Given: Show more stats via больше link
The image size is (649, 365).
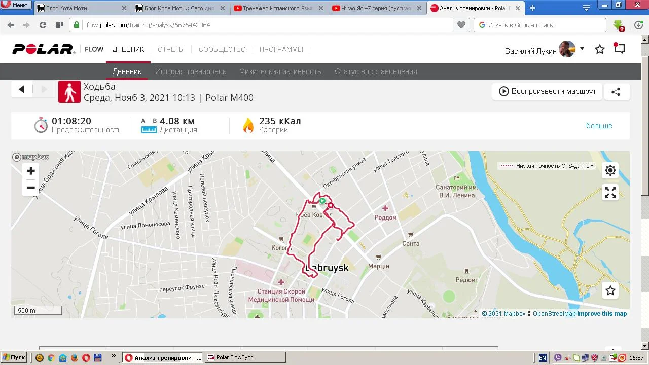Looking at the screenshot, I should [599, 126].
